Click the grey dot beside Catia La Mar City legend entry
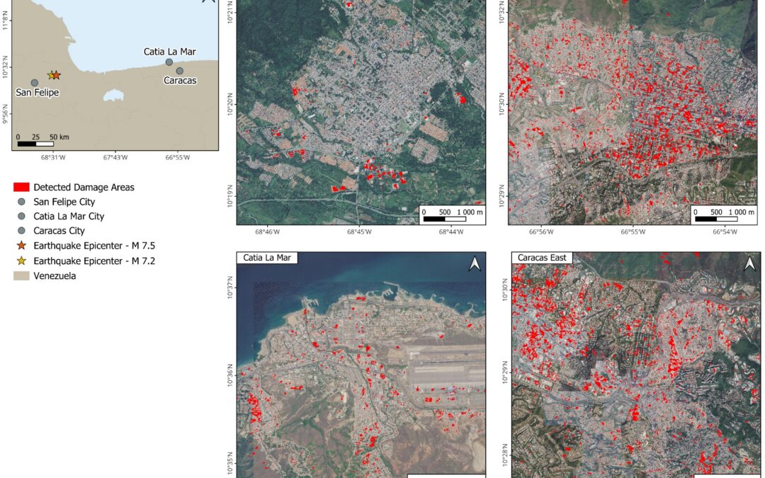This screenshot has width=765, height=478. click(x=21, y=216)
